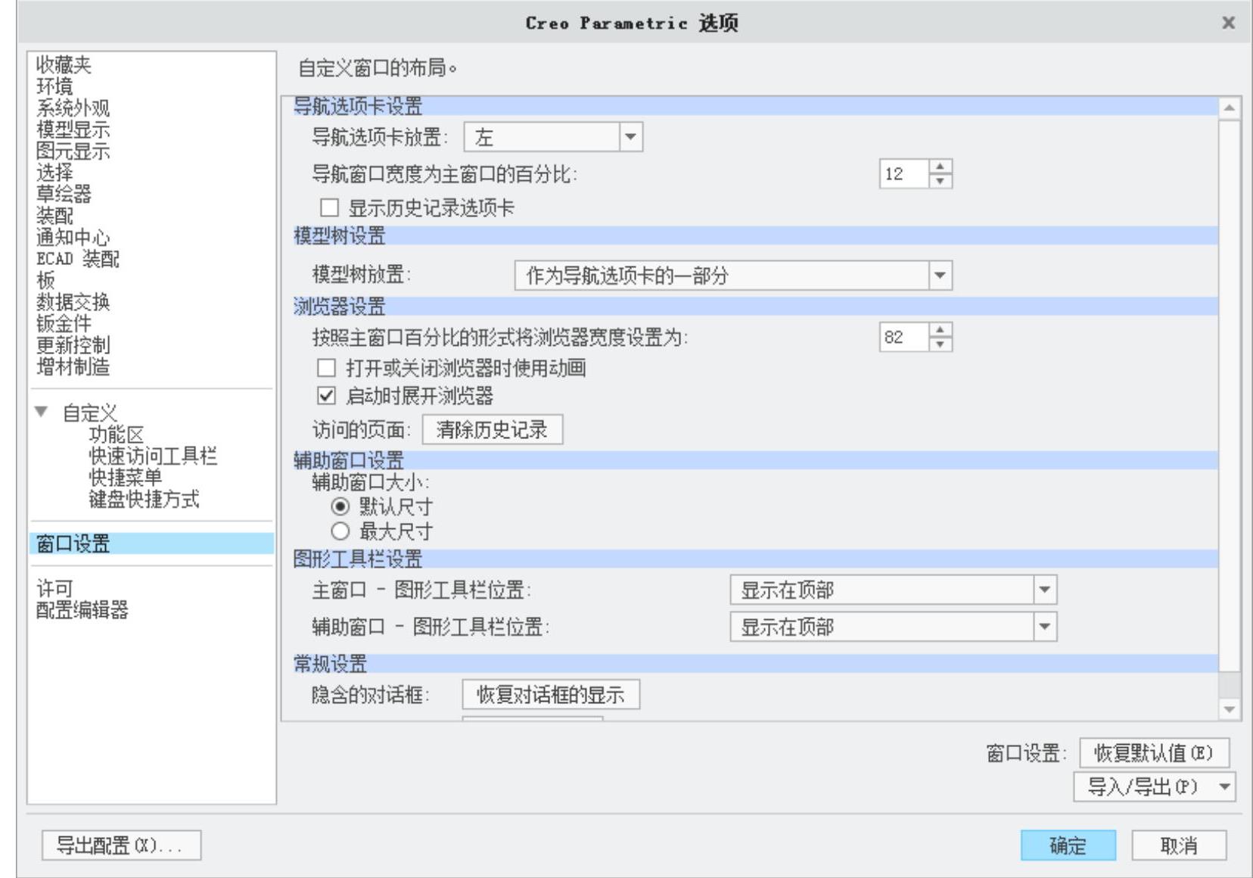This screenshot has width=1253, height=878.
Task: Click 恢复对话框的显示 button
Action: (551, 694)
